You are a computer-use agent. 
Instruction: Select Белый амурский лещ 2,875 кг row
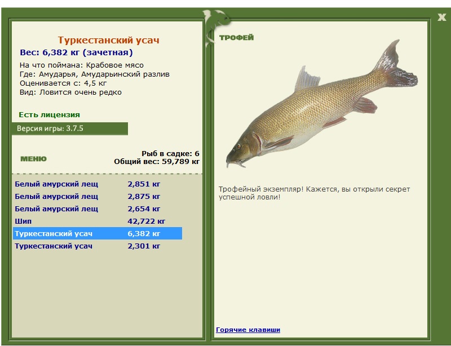(98, 197)
